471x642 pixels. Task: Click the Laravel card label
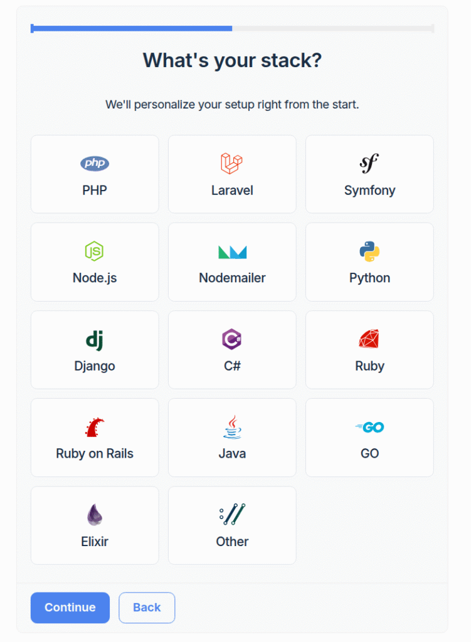click(231, 190)
